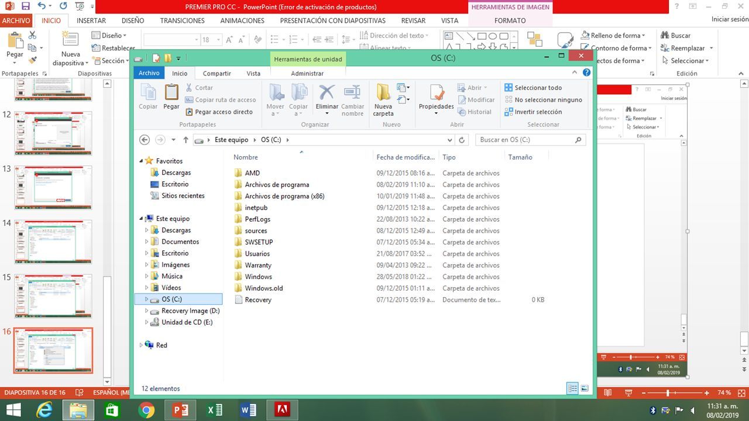Adjust PowerPoint zoom slider

[x=668, y=393]
